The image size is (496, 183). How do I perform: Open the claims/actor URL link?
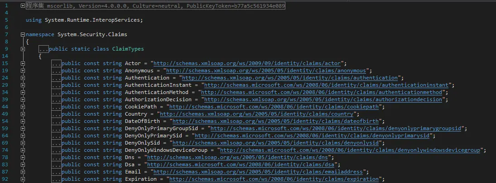tap(247, 63)
